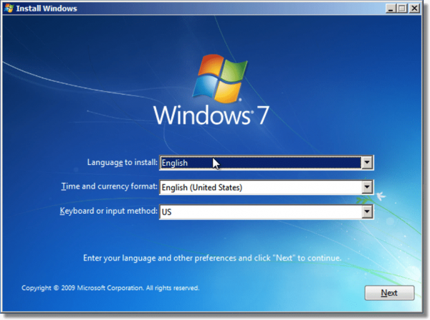Viewport: 430px width, 320px height.
Task: Click the 'Enter your language and other preferences' text
Action: pyautogui.click(x=212, y=258)
